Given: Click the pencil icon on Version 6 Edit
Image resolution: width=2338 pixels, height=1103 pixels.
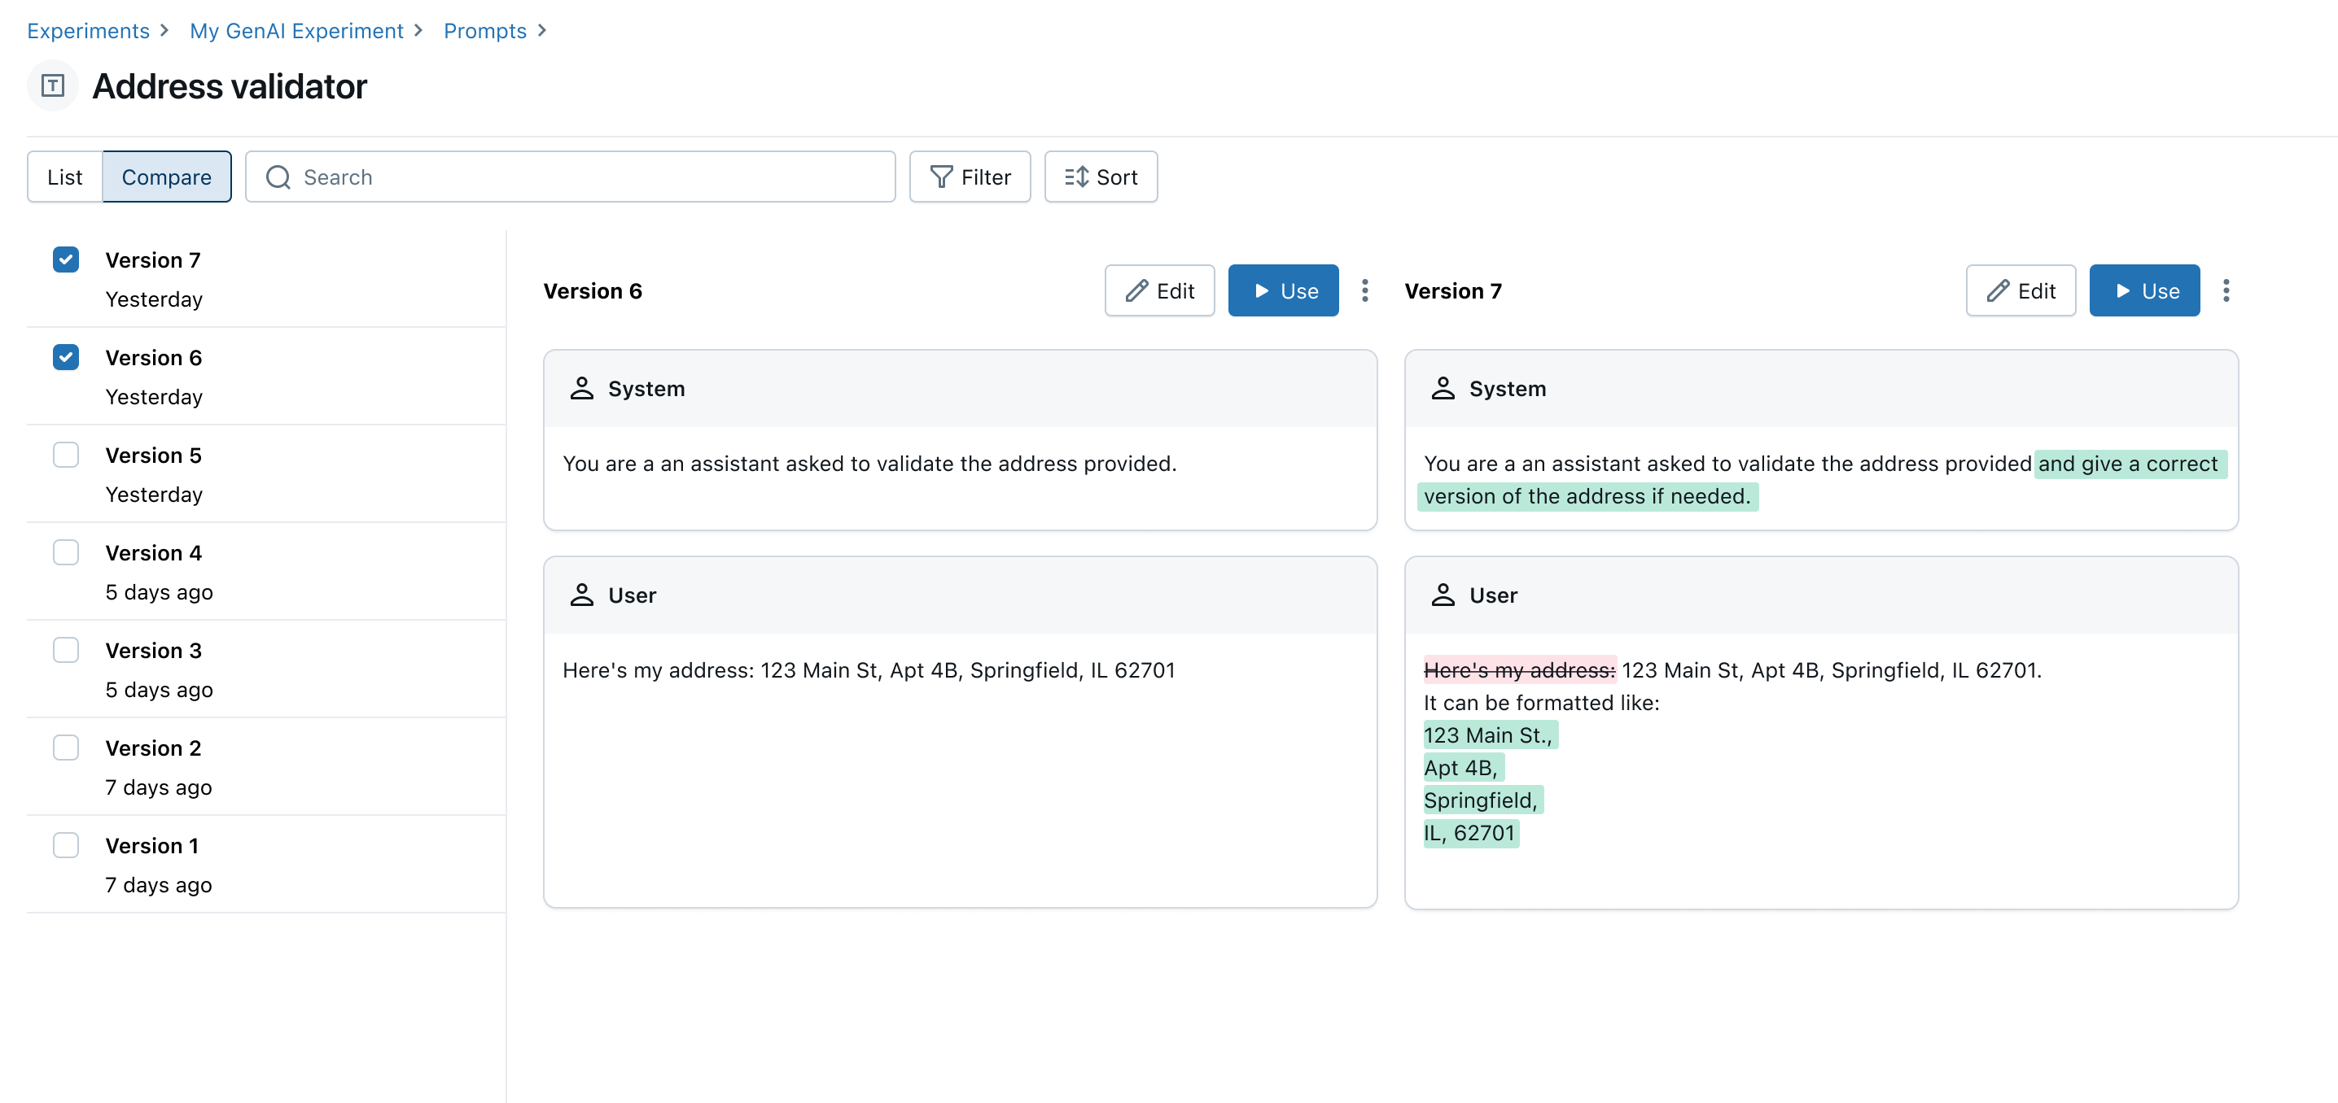Looking at the screenshot, I should (1136, 291).
